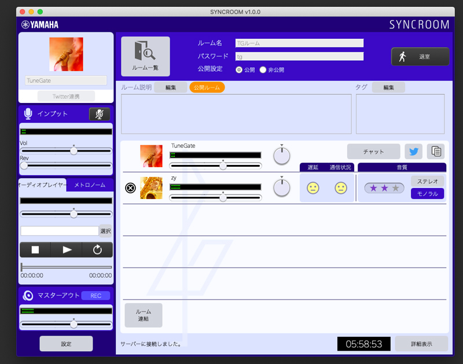Screen dimensions: 463x364
Task: Adjust the input Vol slider
Action: click(x=66, y=151)
